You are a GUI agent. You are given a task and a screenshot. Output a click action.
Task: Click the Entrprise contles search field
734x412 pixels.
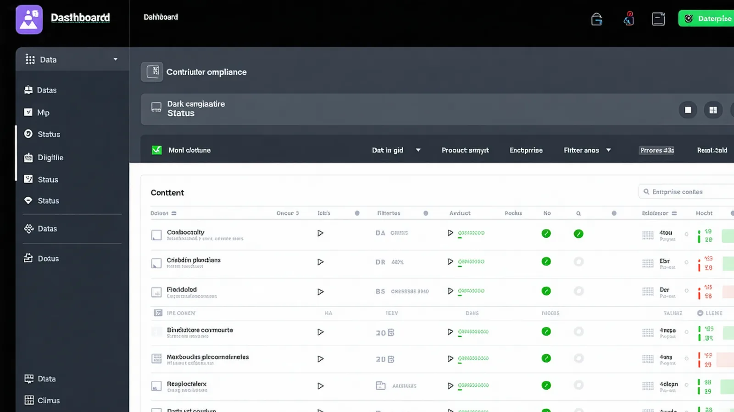pyautogui.click(x=686, y=192)
